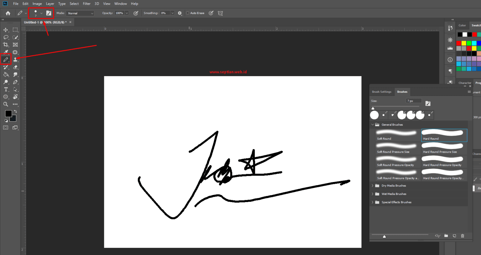Toggle symmetry paint butterfly icon
Viewport: 481px width, 255px height.
coord(220,13)
